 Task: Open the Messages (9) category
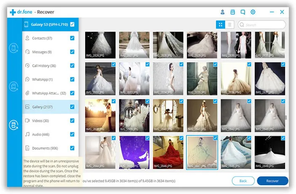(42, 52)
